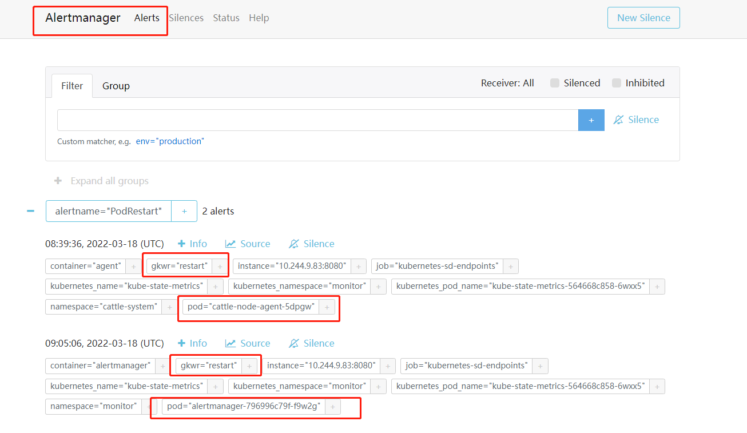Add kubernetes_name label of the 09:05:06 alert to filter
Viewport: 747px width, 433px height.
(x=215, y=386)
